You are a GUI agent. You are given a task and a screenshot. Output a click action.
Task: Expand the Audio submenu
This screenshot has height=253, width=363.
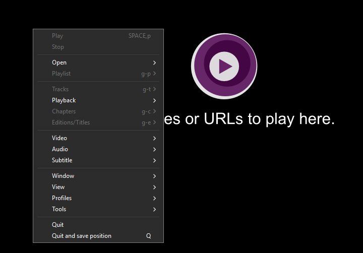tap(98, 149)
